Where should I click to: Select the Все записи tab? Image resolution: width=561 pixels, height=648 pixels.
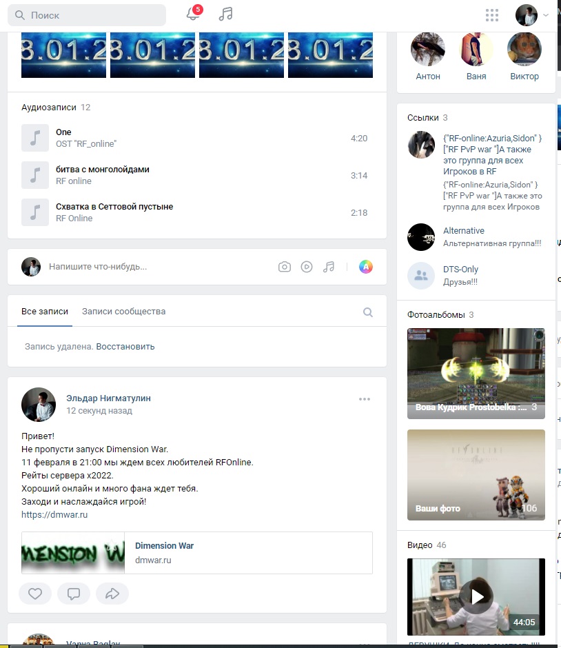45,312
